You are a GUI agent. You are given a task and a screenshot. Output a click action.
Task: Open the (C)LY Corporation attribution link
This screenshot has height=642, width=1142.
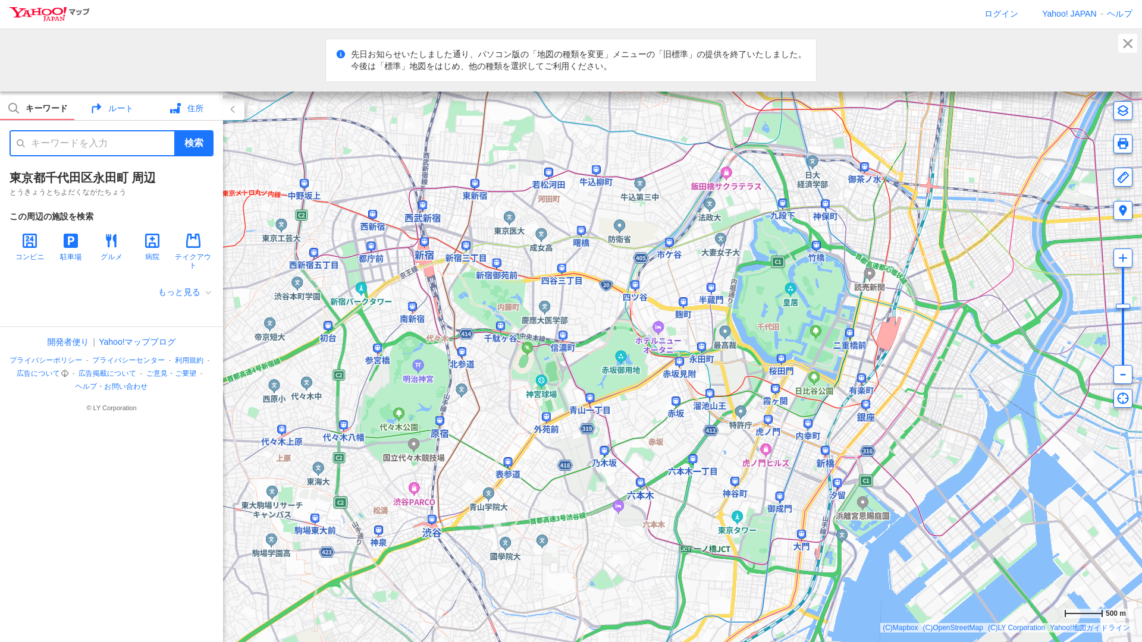1016,628
